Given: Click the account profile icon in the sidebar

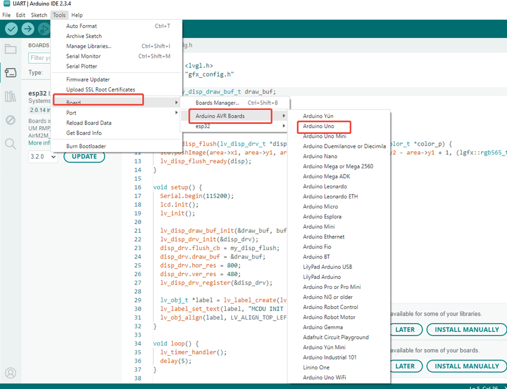Looking at the screenshot, I should [x=11, y=373].
